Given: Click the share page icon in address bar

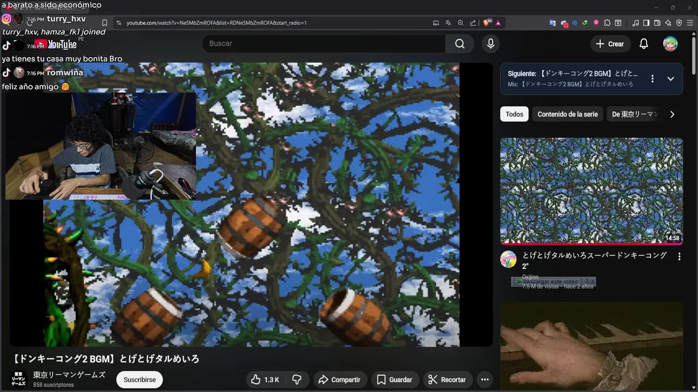Looking at the screenshot, I should click(x=473, y=23).
